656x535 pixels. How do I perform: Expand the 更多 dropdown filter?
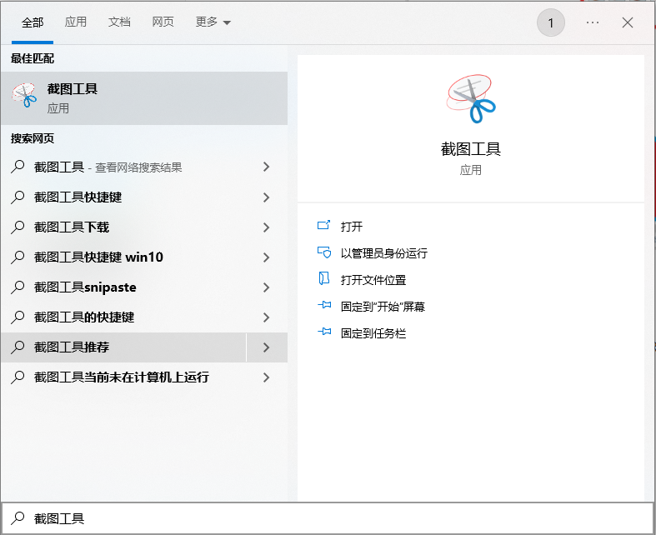tap(213, 22)
